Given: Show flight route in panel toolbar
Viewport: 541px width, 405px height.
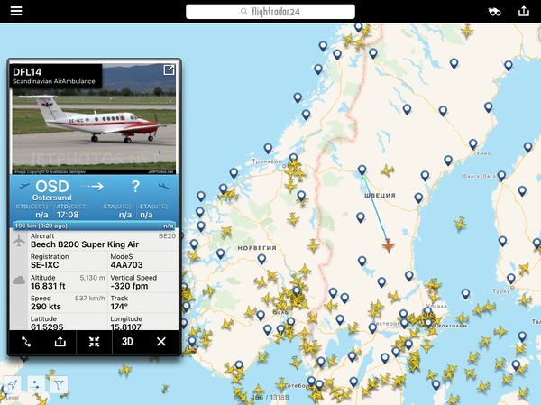Looking at the screenshot, I should 25,342.
